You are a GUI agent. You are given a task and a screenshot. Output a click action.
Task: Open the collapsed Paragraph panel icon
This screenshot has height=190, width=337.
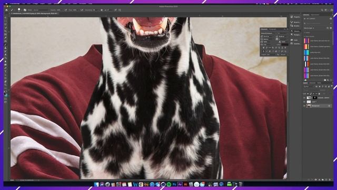pos(292,35)
